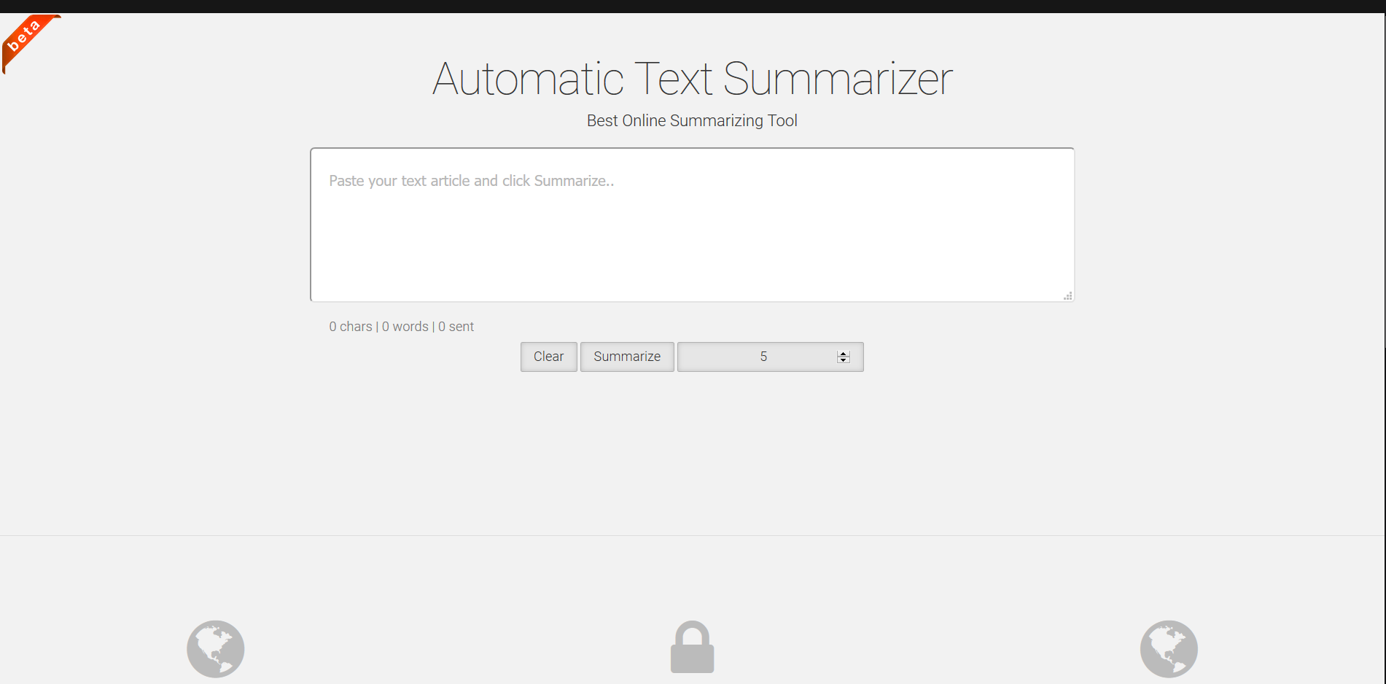This screenshot has width=1386, height=684.
Task: Click the left globe icon
Action: click(215, 649)
